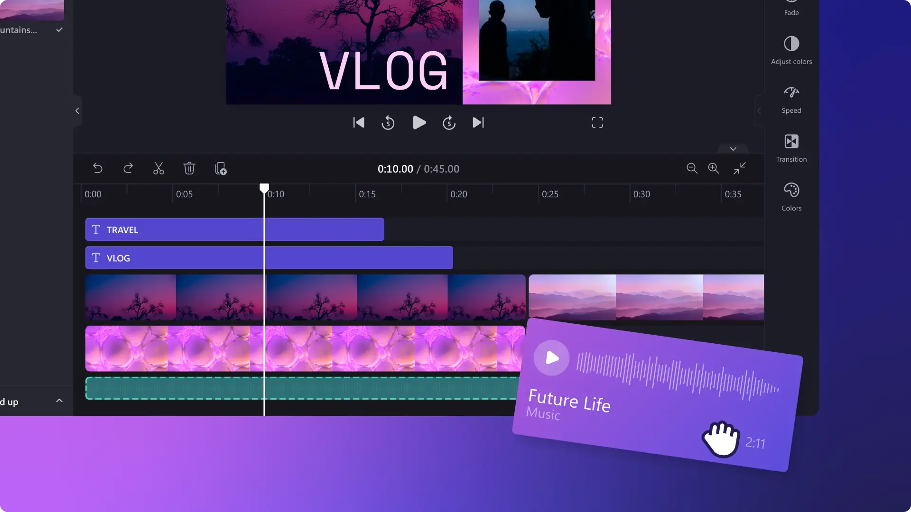Open the Adjust Colors panel

(791, 49)
